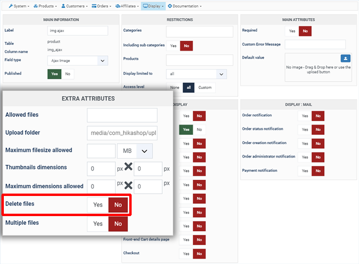Viewport: 359px width, 264px height.
Task: Click the Thumbnails dimensions width field
Action: click(x=101, y=169)
